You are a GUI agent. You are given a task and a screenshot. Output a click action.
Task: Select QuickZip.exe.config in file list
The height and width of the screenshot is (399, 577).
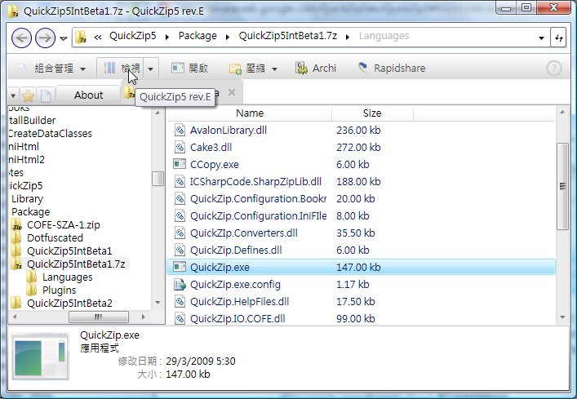235,285
